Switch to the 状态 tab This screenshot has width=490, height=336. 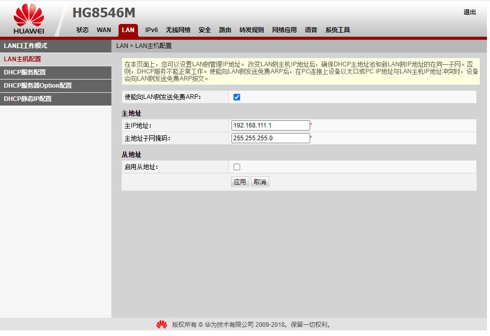[82, 30]
